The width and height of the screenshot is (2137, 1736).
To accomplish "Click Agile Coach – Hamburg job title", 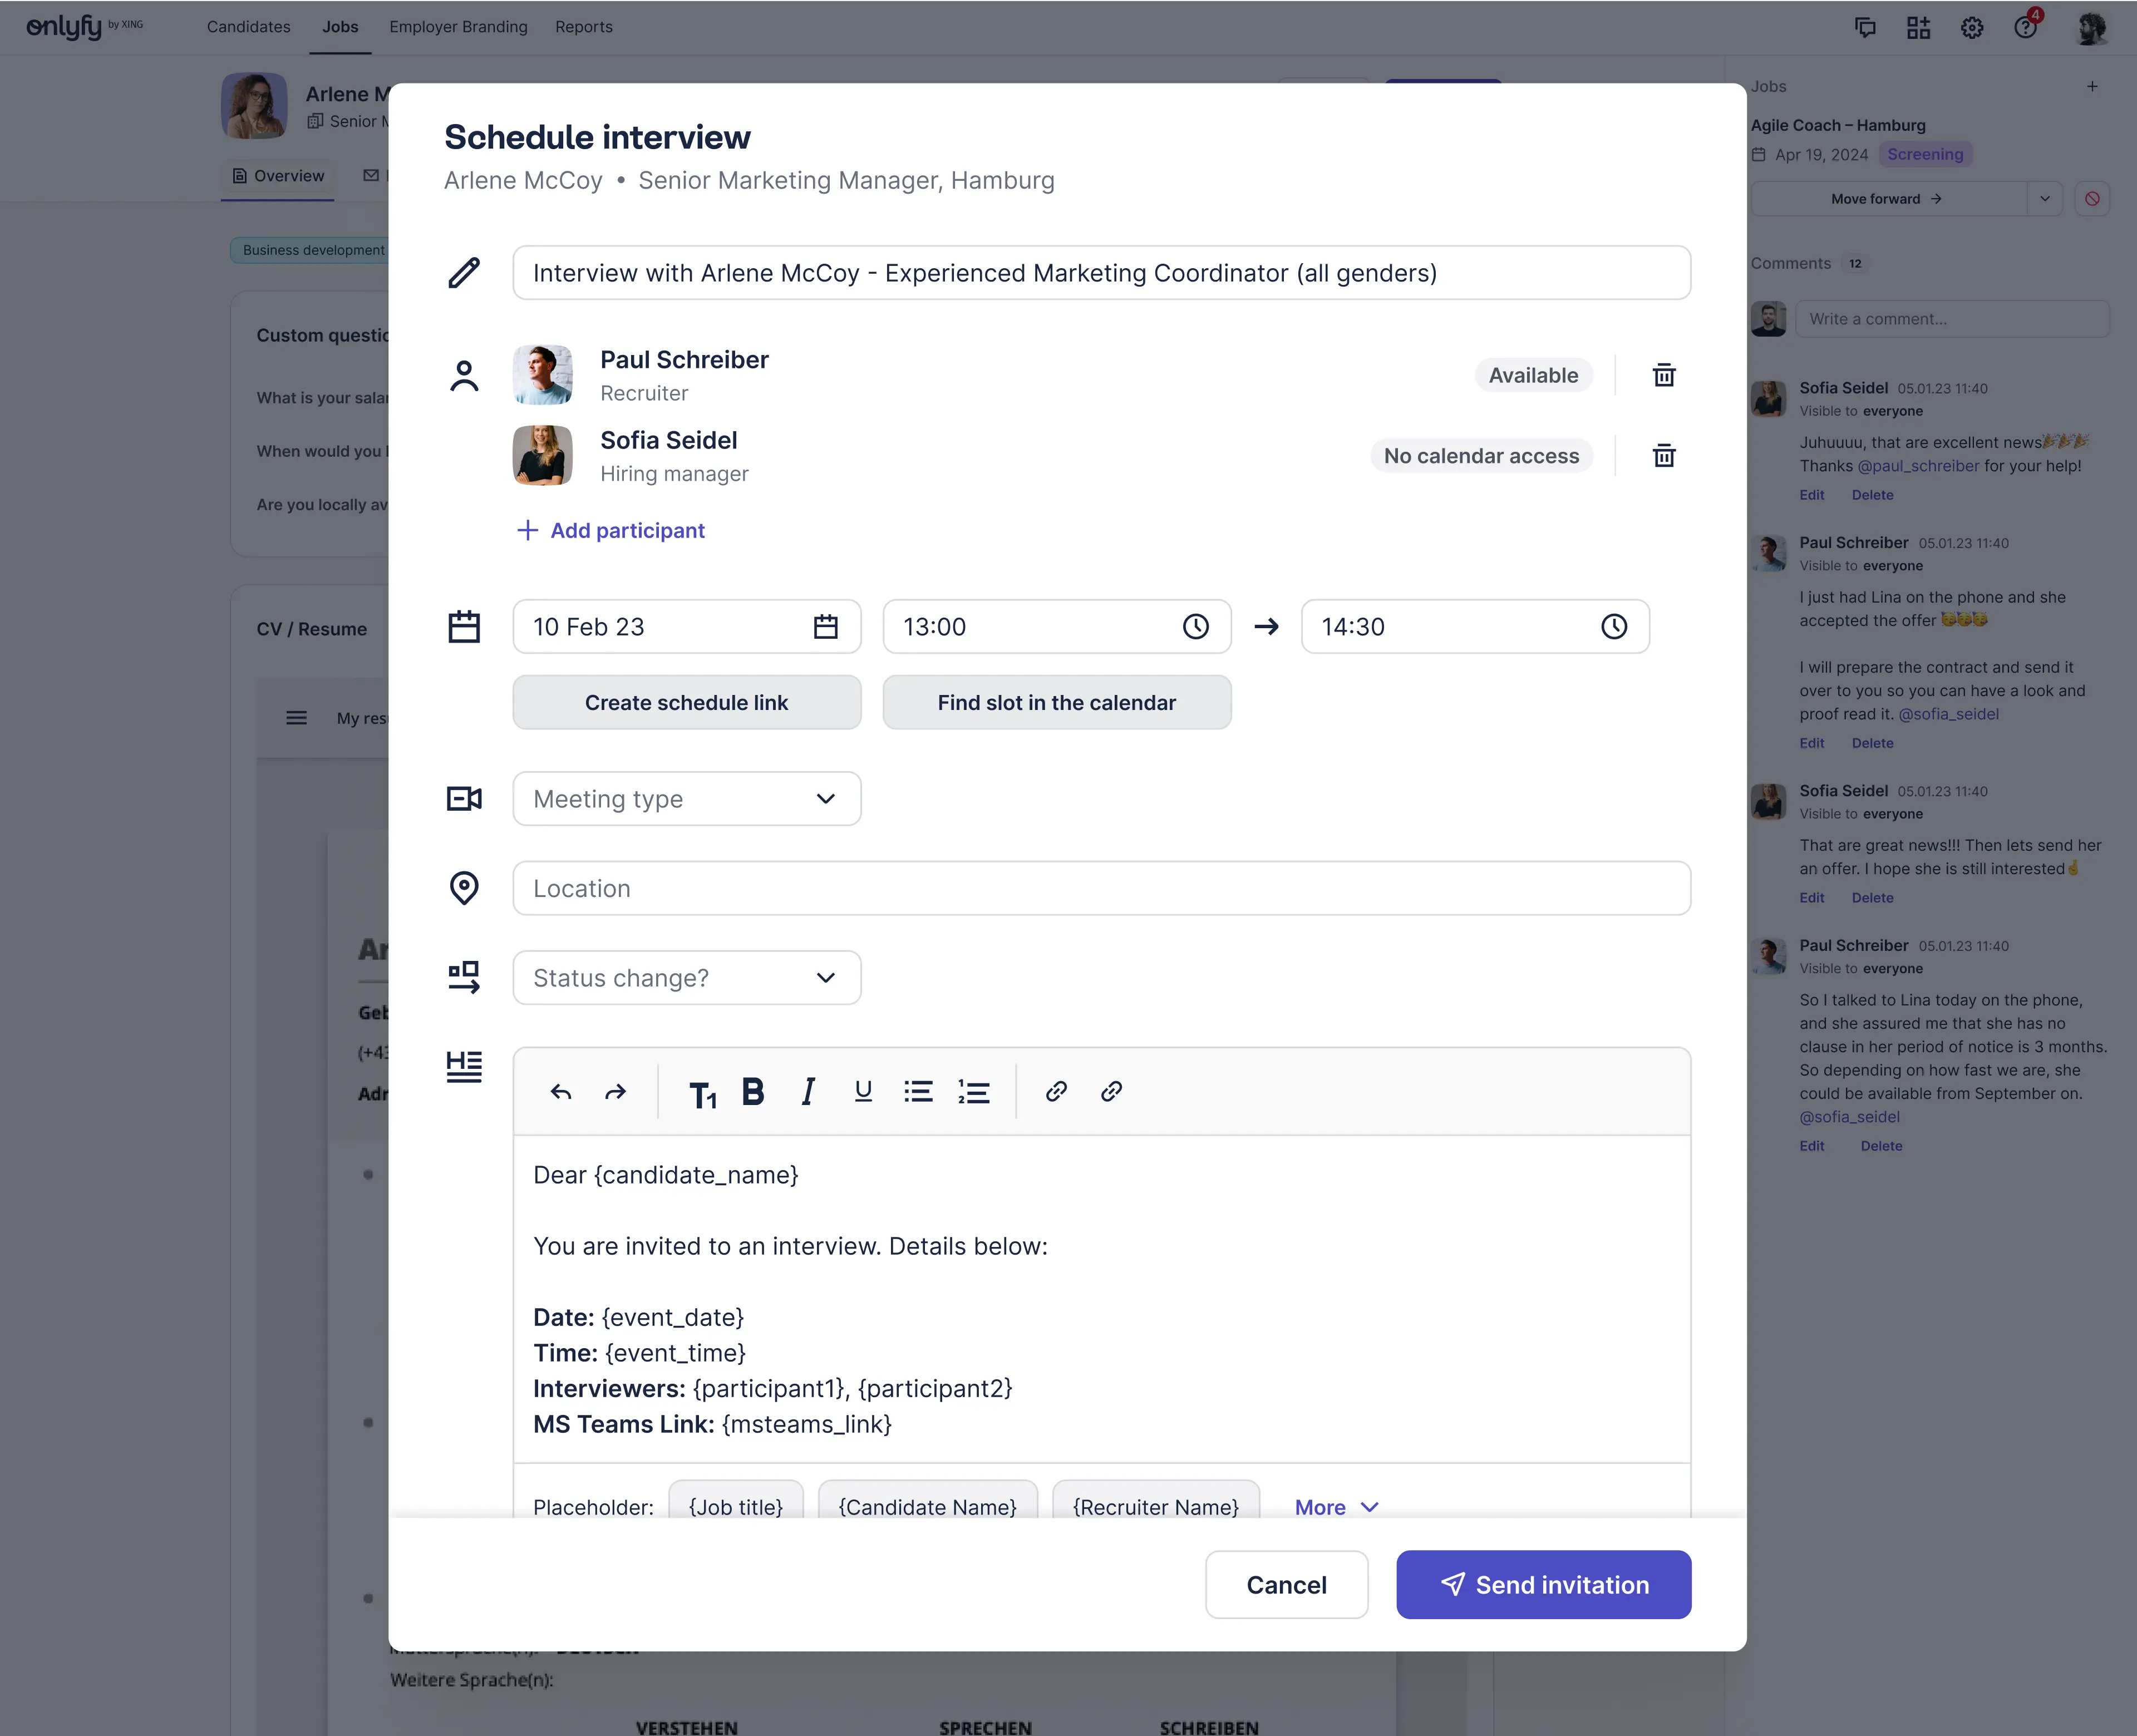I will click(x=1837, y=125).
